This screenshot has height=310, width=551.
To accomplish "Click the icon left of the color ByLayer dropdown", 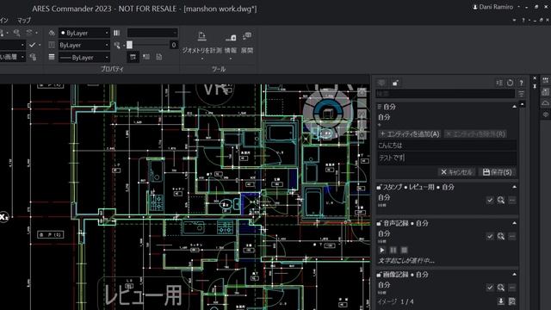I will (52, 33).
